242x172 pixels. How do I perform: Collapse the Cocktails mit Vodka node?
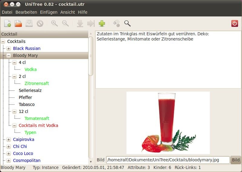pos(15,125)
